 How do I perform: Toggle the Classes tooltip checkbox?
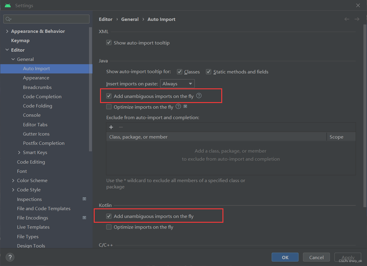[x=179, y=72]
